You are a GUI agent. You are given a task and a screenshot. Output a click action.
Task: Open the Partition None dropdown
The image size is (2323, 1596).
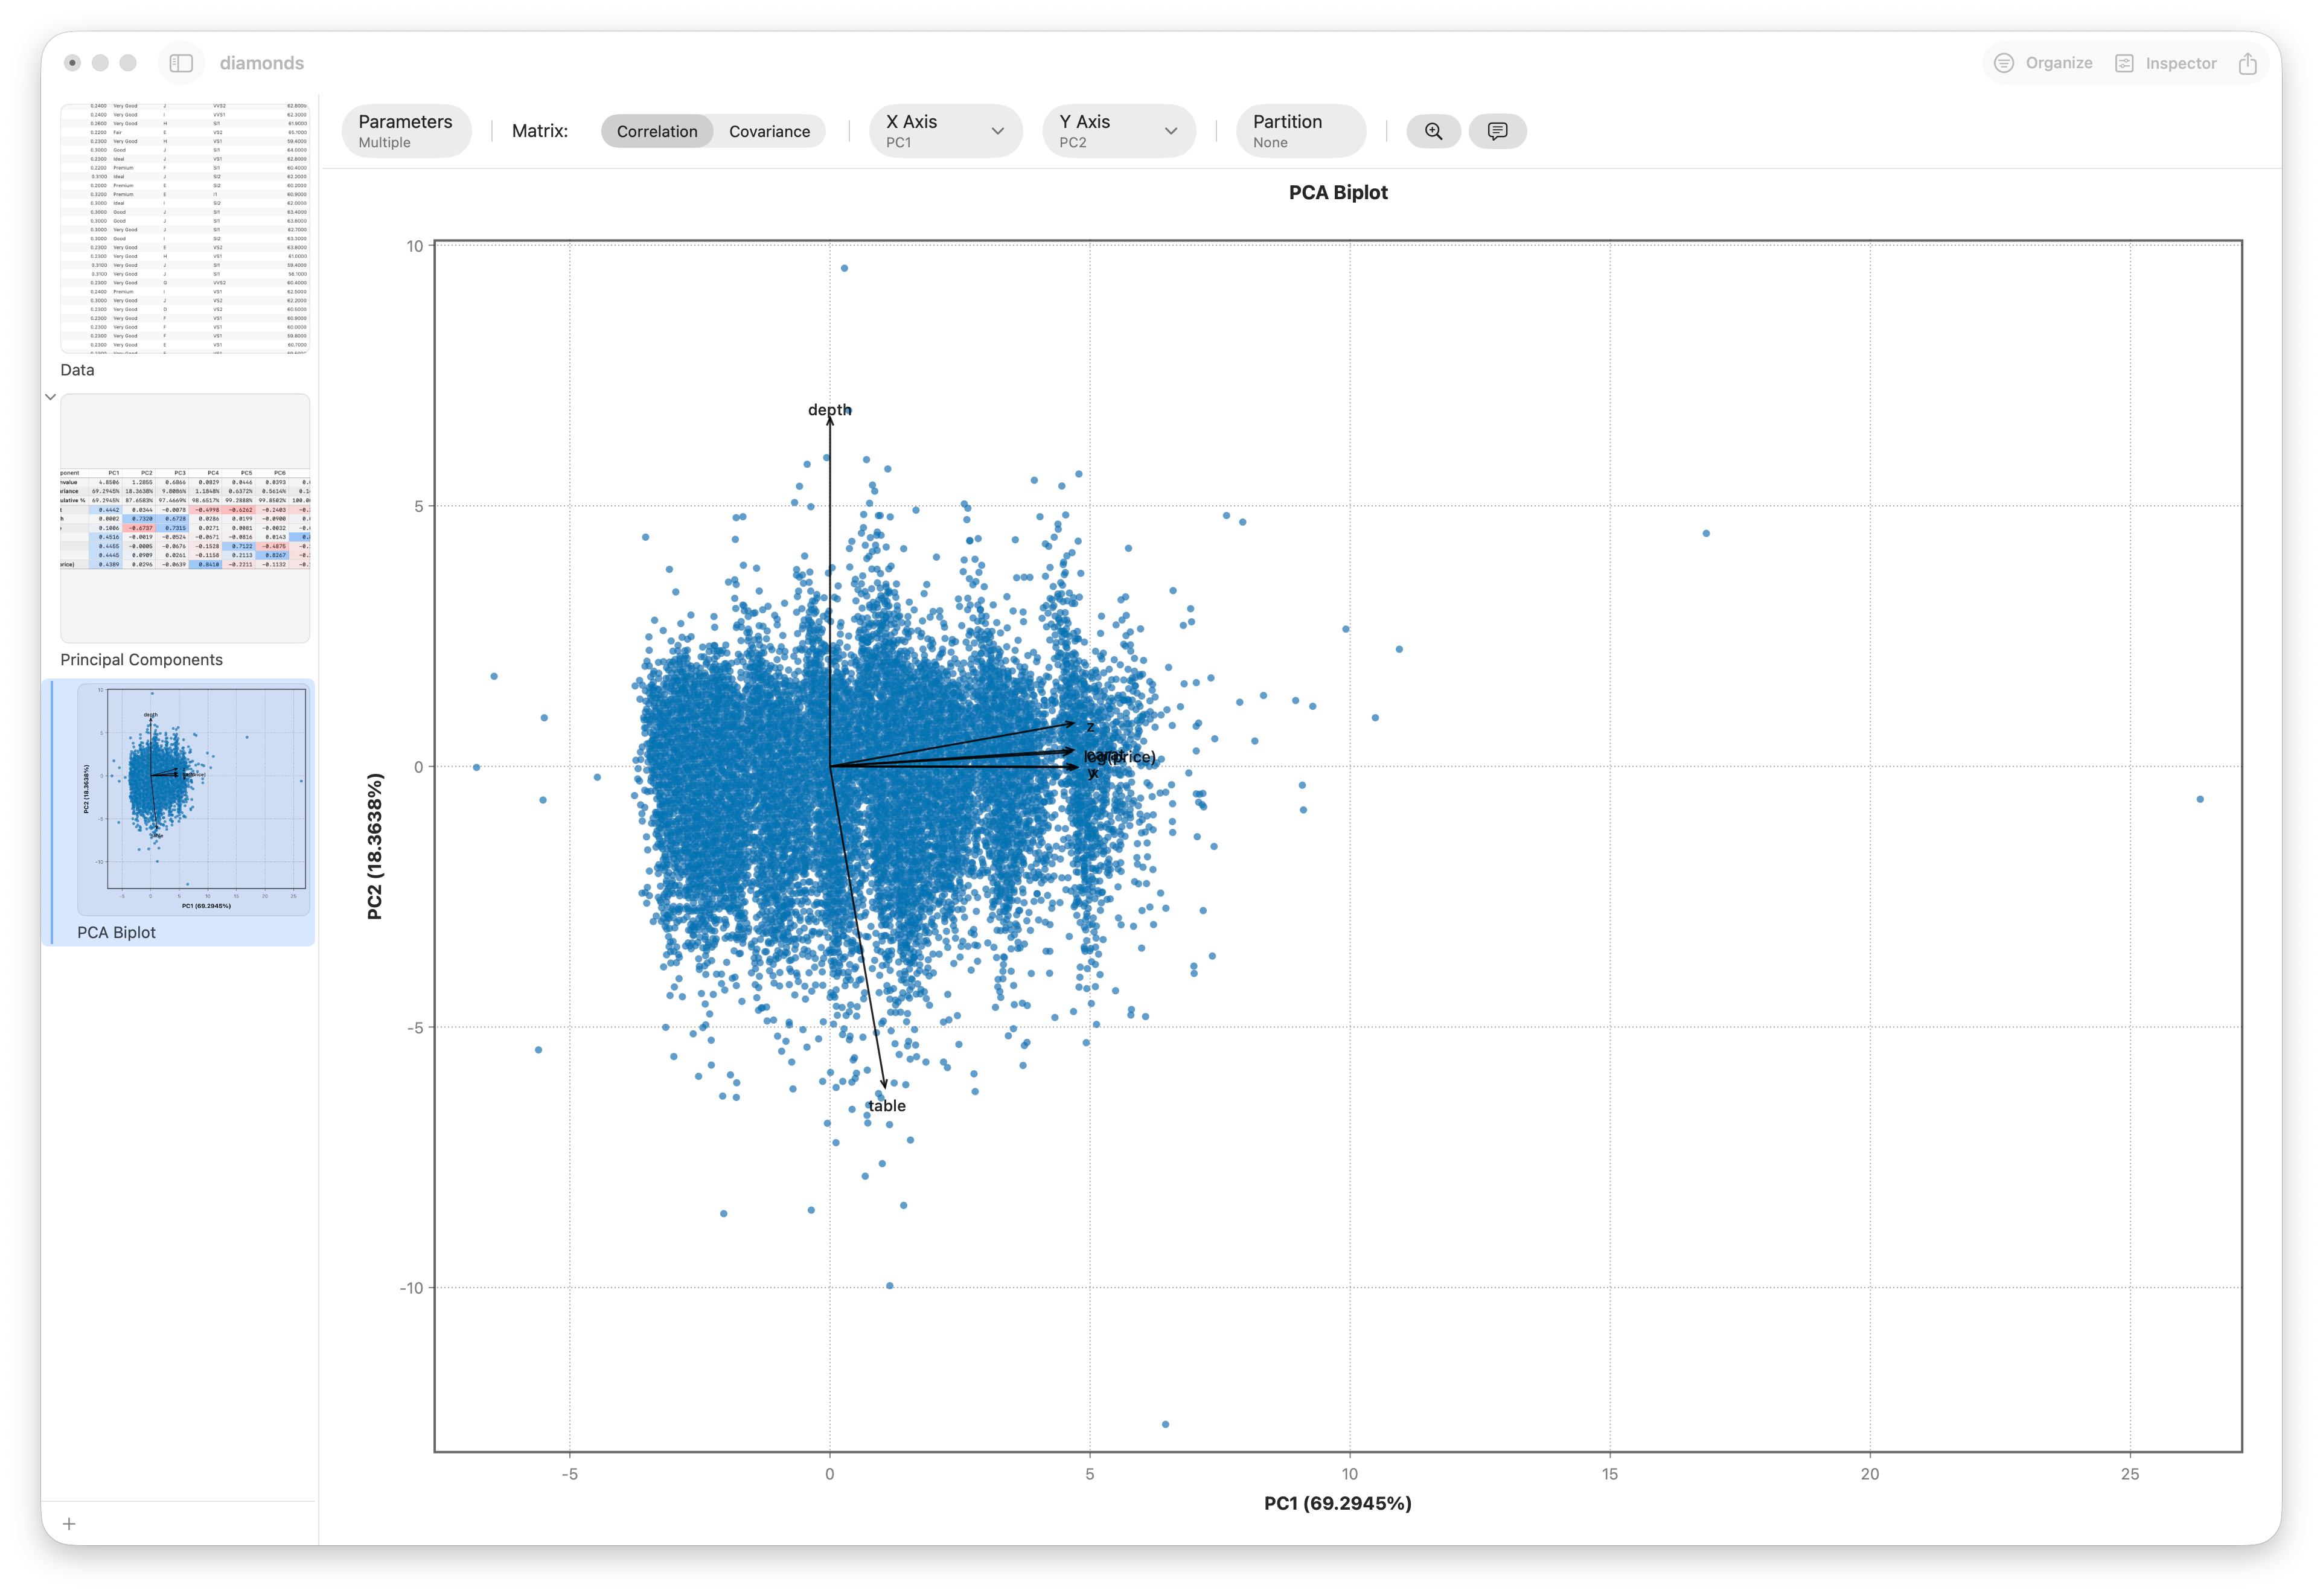point(1301,131)
